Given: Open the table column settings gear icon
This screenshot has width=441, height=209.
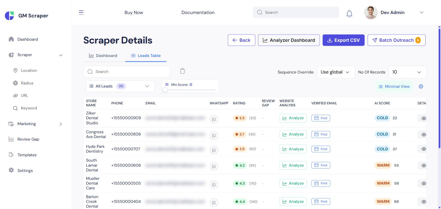Looking at the screenshot, I should point(421,86).
